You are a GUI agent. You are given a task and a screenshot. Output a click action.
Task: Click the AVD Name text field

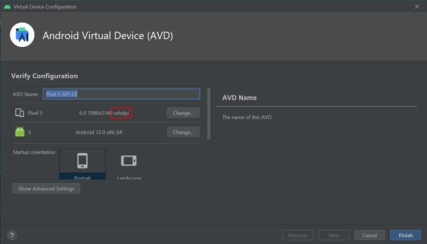tap(122, 94)
